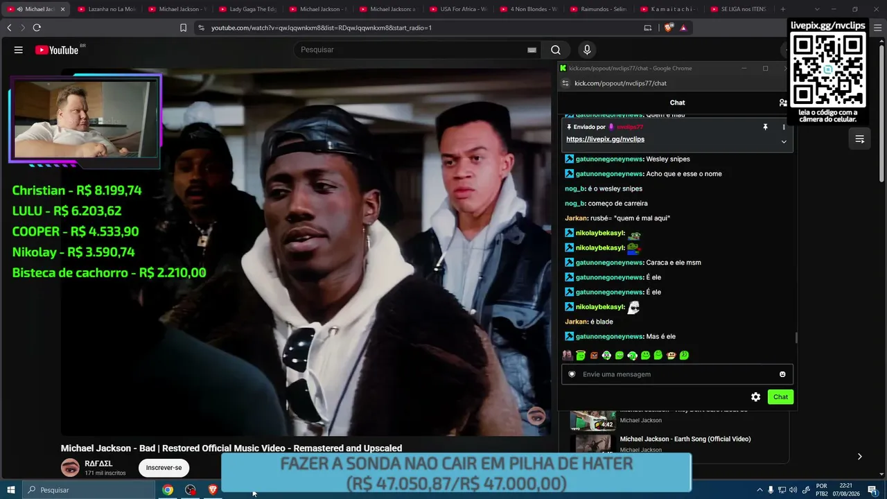Open the Windows Start menu
Image resolution: width=887 pixels, height=499 pixels.
11,490
